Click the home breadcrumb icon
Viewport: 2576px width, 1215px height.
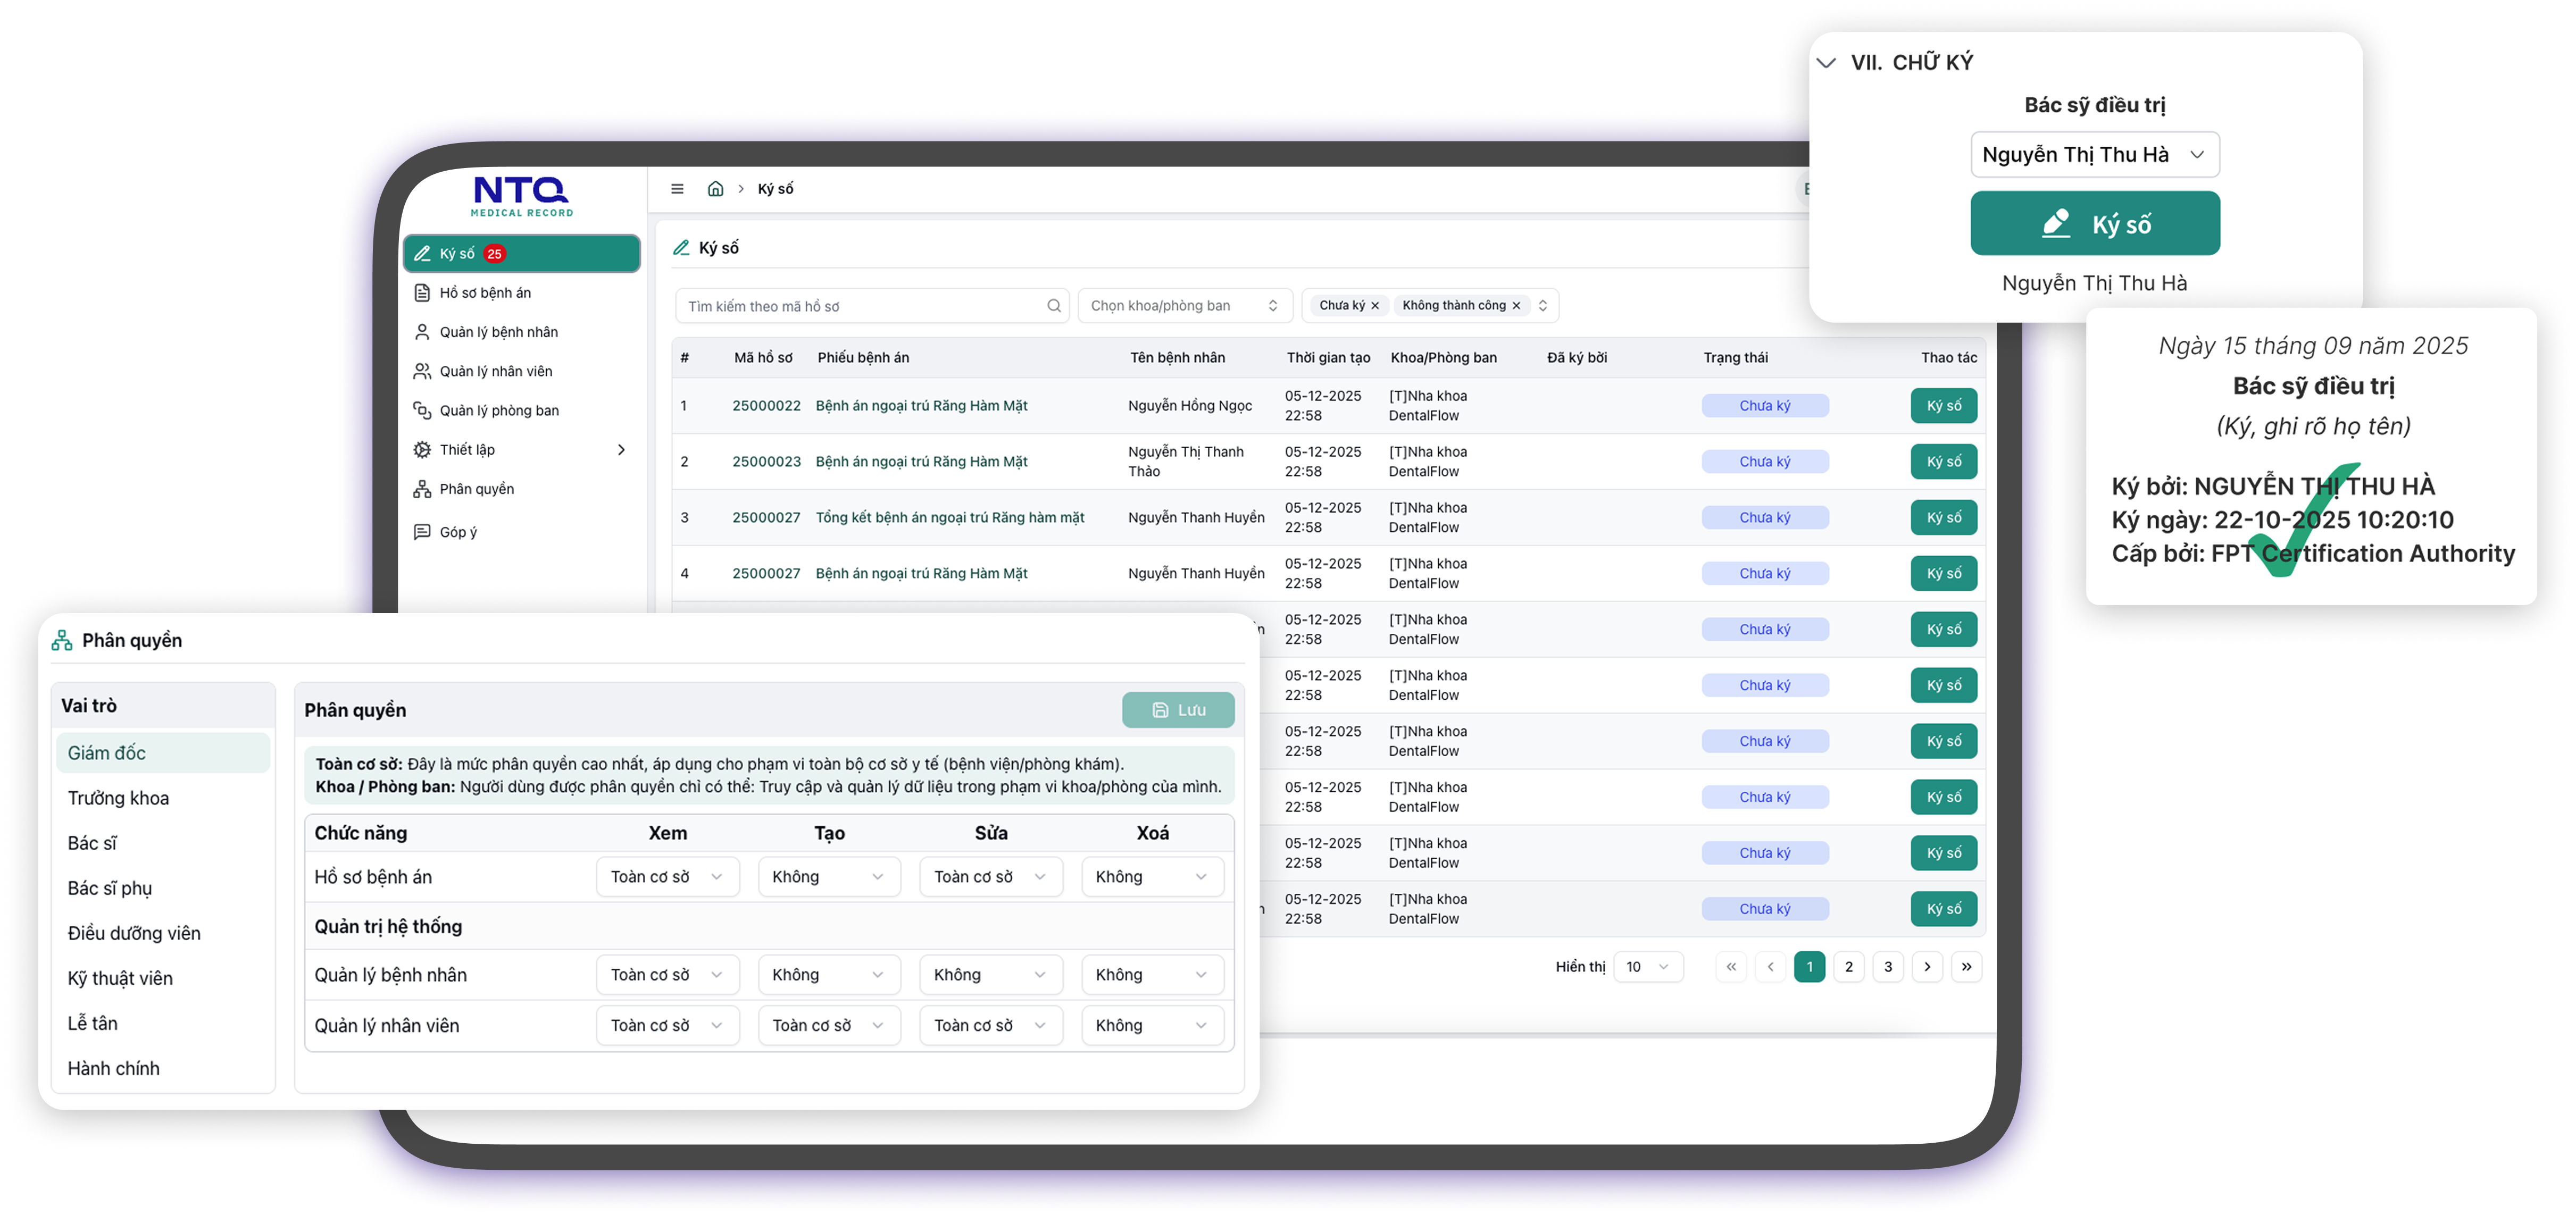[x=715, y=189]
